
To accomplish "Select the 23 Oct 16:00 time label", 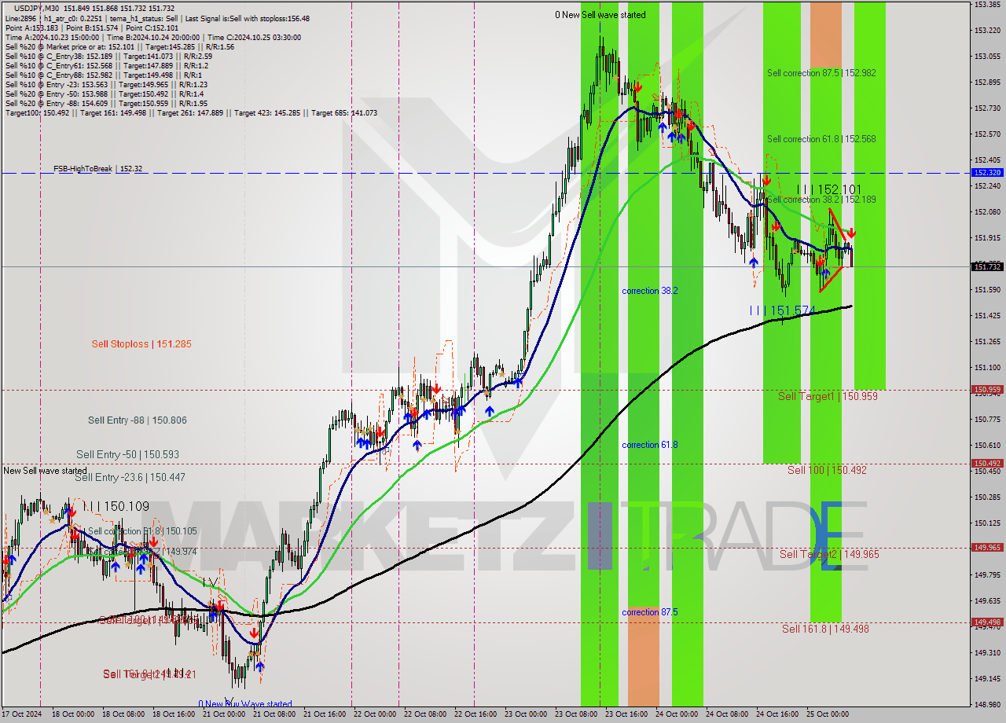I will point(626,714).
